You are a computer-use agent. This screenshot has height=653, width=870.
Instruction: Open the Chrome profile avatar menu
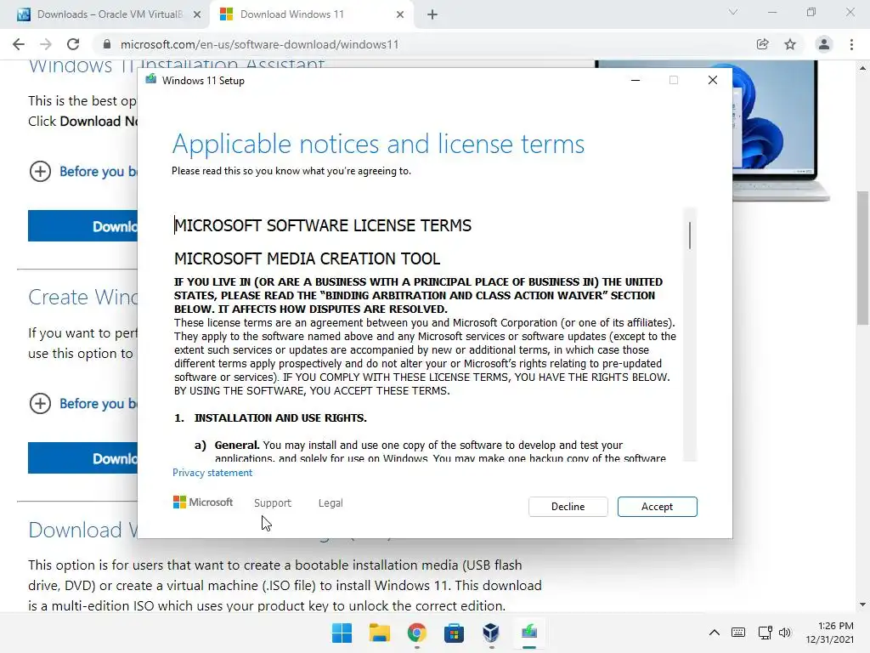click(x=824, y=44)
